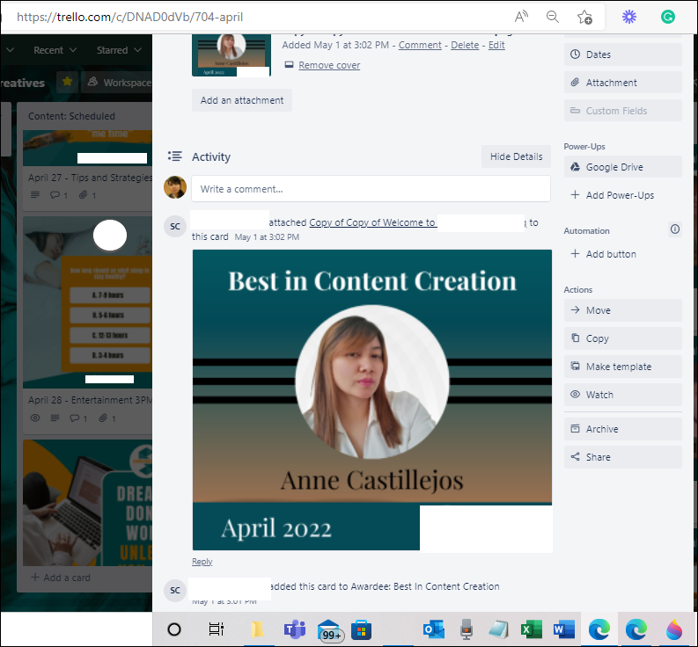Click the Read aloud icon in address bar

tap(521, 17)
